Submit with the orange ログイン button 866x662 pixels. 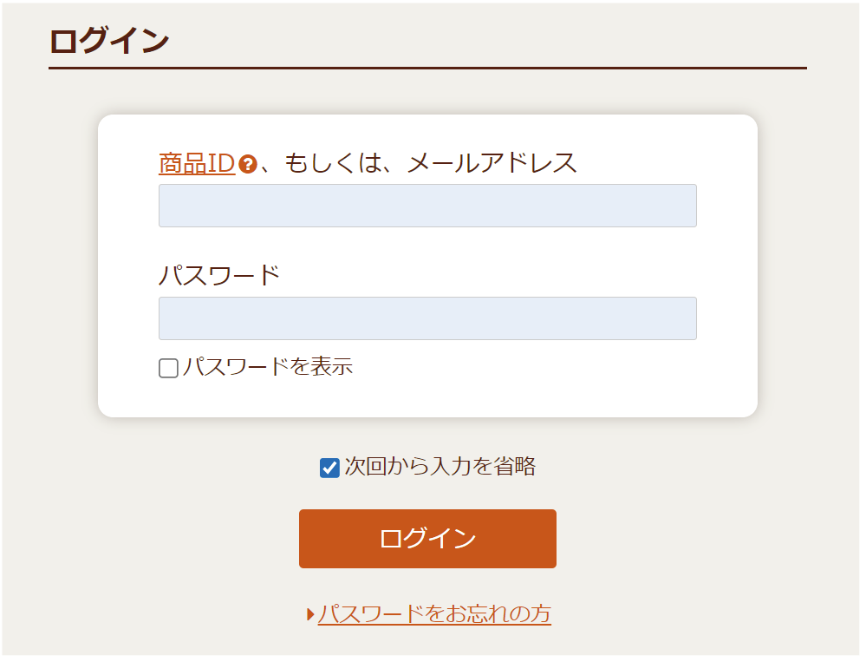coord(427,539)
